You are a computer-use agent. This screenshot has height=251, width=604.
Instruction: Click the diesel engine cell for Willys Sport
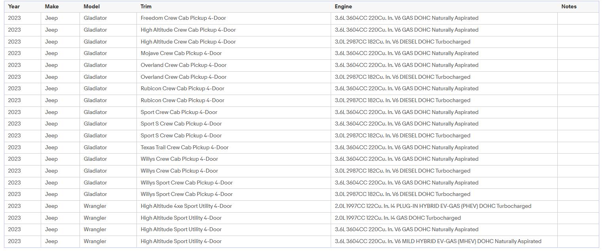click(x=402, y=194)
